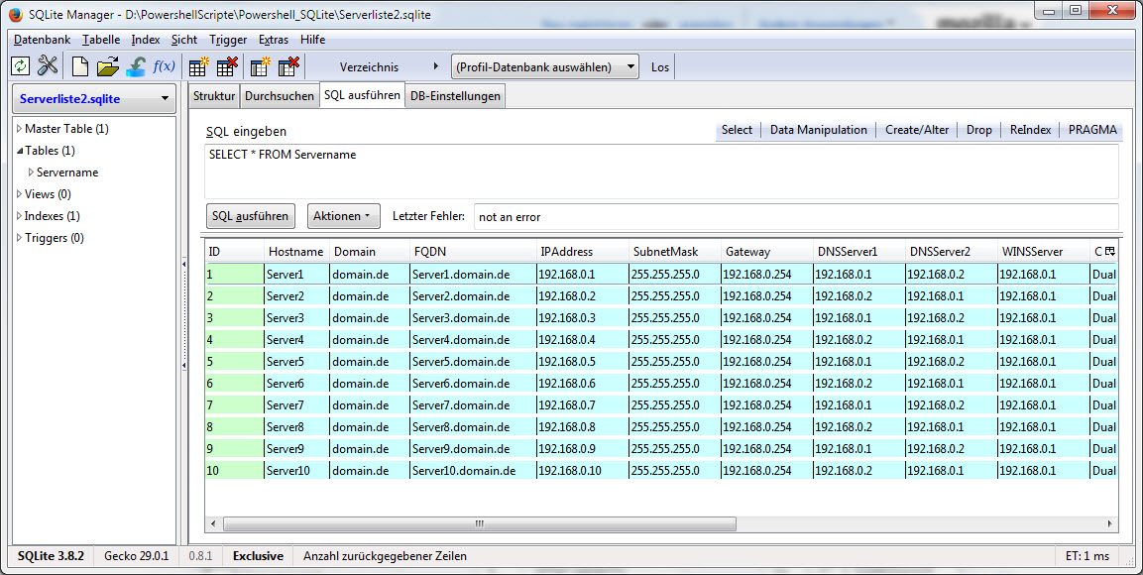
Task: Open the Hilfe menu
Action: [312, 40]
